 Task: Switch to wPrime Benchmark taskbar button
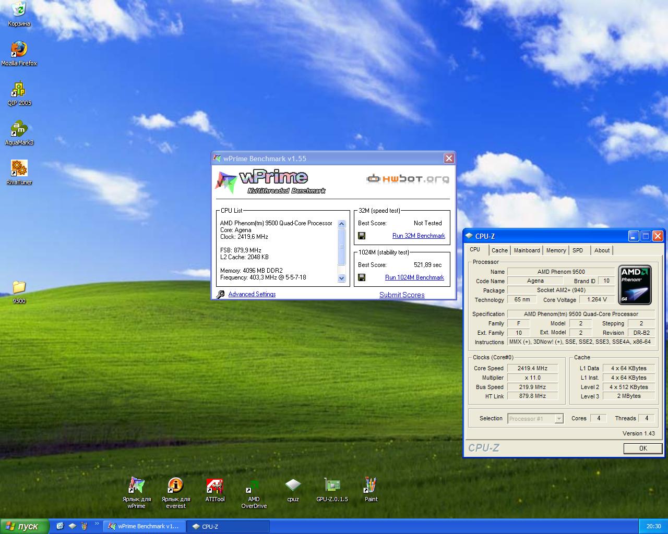[144, 526]
